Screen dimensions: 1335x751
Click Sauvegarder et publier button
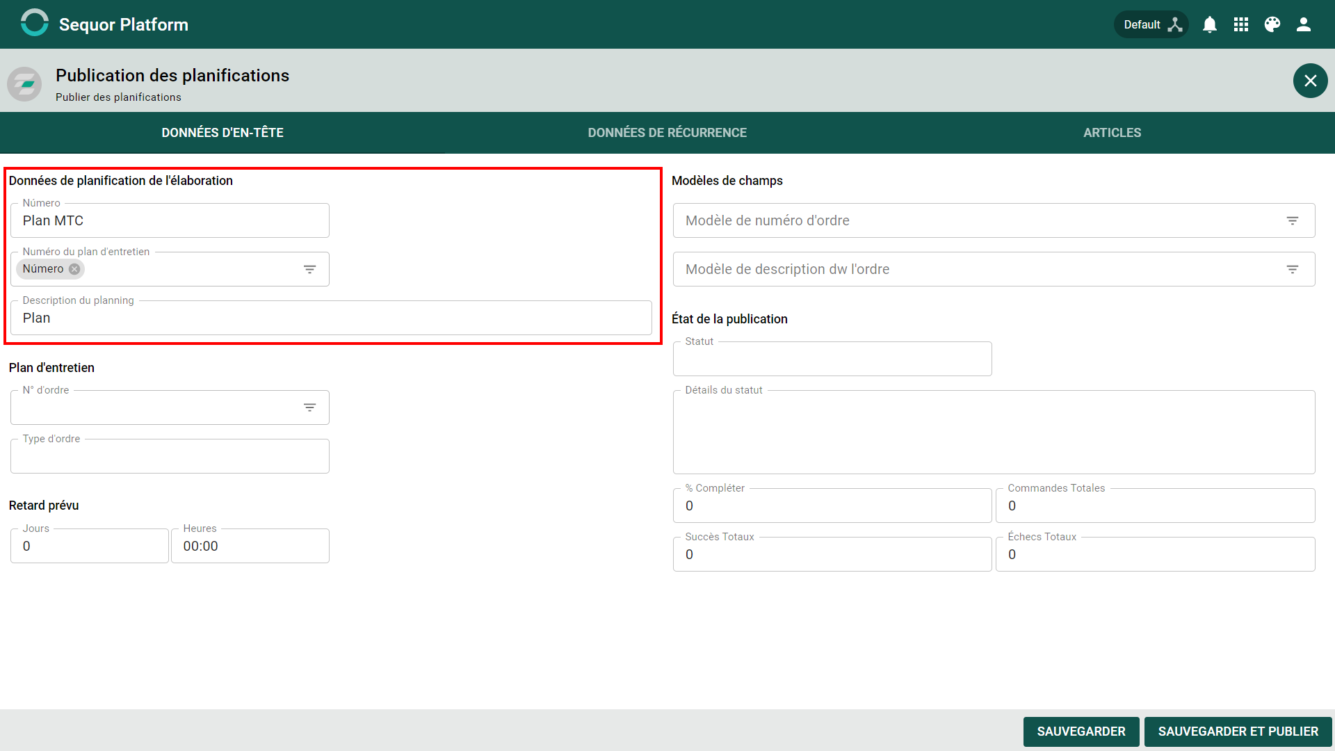point(1238,732)
